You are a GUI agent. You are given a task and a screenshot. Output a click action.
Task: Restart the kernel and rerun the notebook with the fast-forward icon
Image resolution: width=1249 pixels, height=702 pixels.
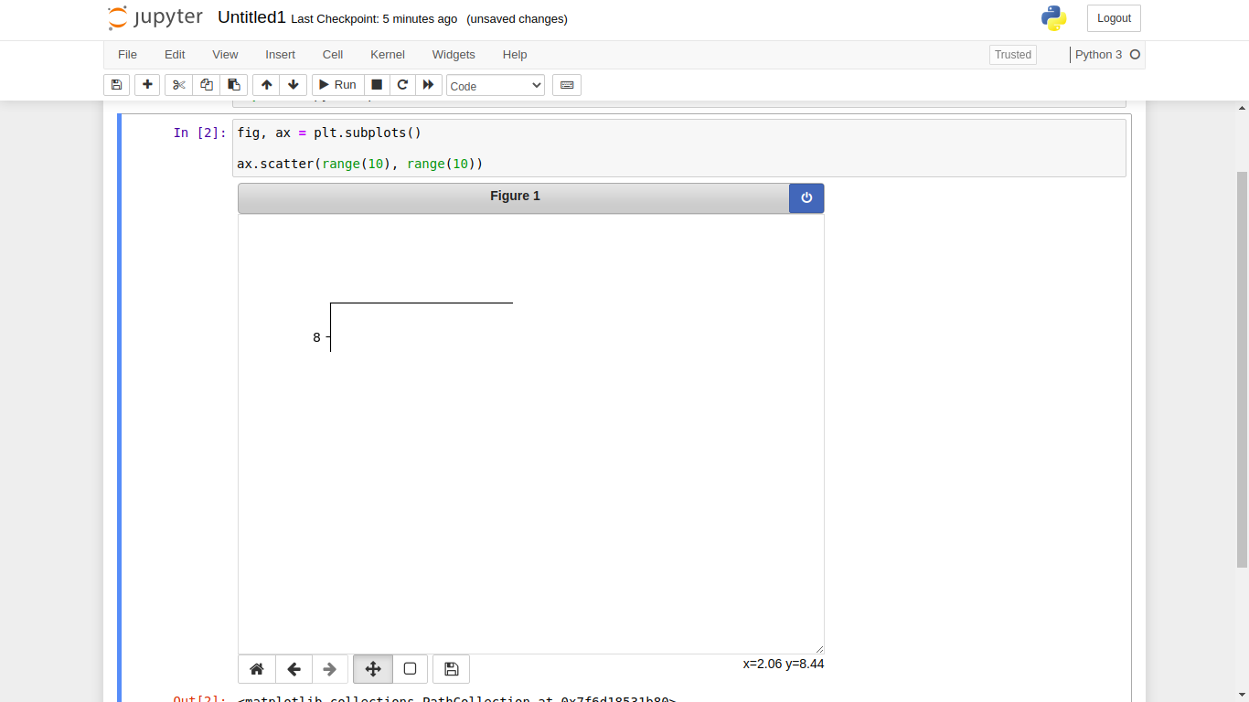click(428, 85)
